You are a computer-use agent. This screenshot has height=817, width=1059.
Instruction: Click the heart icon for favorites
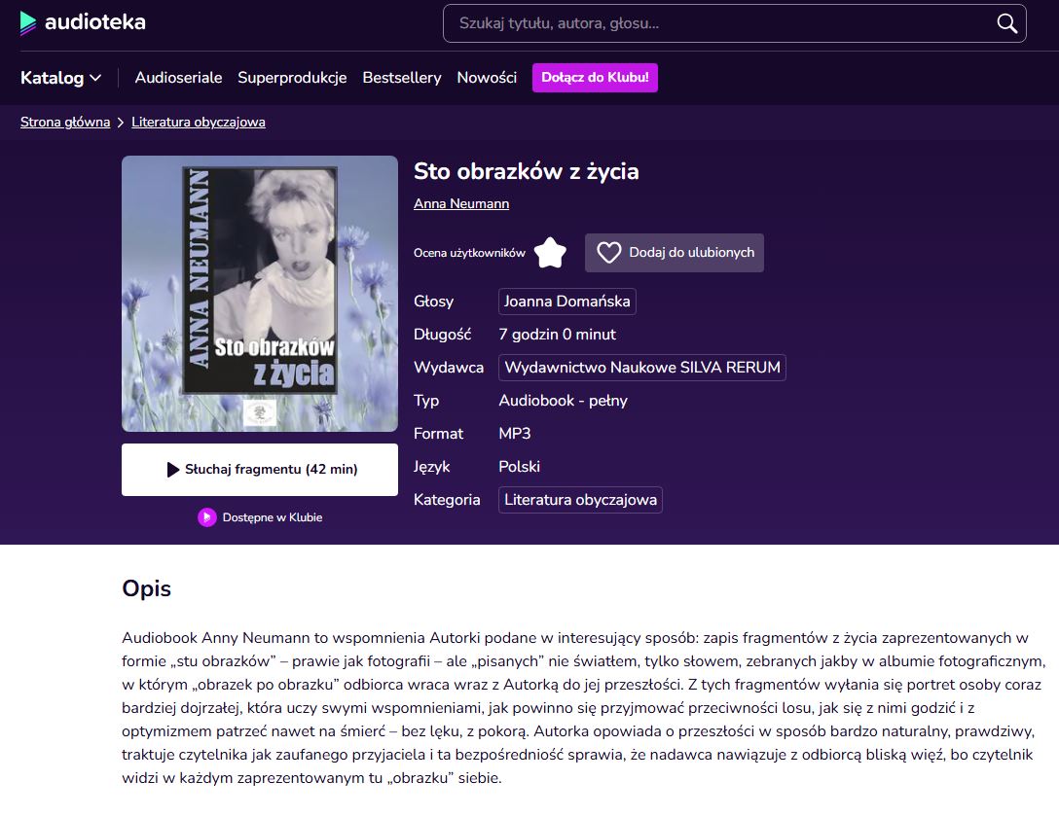pos(609,253)
